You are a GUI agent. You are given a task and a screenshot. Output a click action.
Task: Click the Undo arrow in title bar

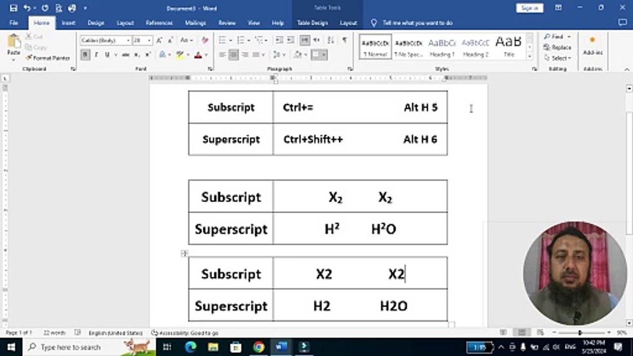[x=27, y=8]
